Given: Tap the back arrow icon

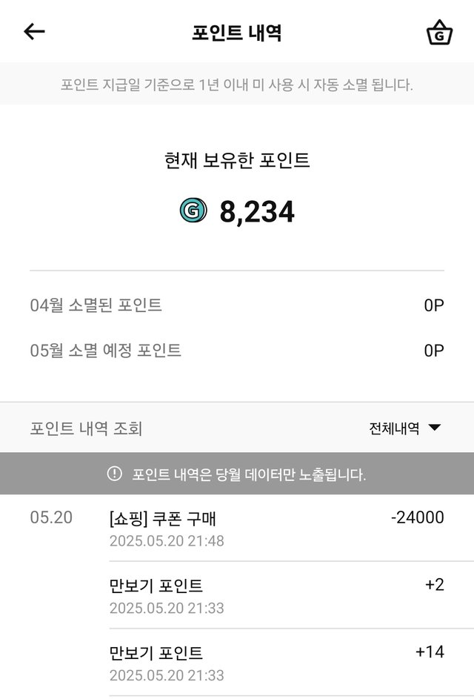Looking at the screenshot, I should point(34,32).
